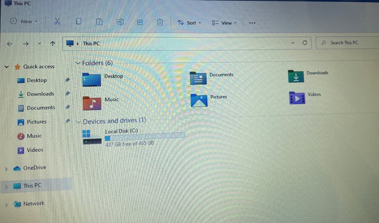
Task: Select the Local Disk (C:) drive icon
Action: coord(92,137)
